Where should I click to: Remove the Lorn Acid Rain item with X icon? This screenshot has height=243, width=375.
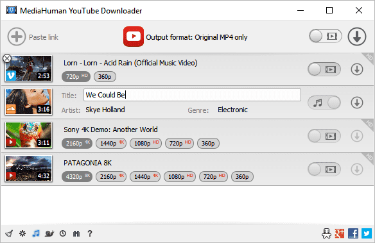point(7,58)
